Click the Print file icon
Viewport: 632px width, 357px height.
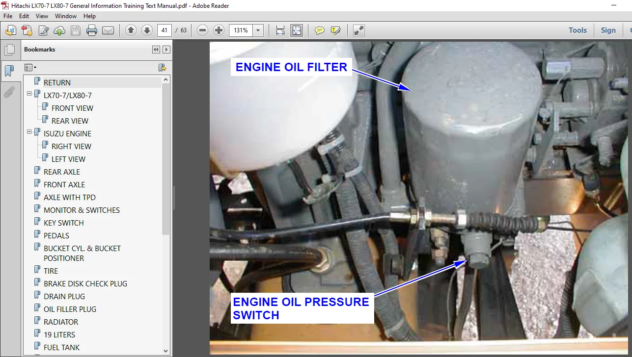(x=92, y=30)
